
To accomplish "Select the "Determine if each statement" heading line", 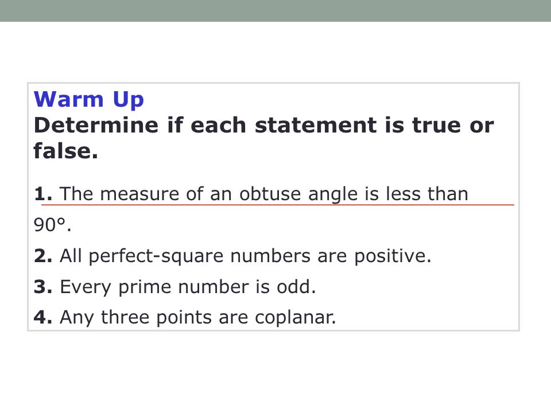I will [263, 126].
